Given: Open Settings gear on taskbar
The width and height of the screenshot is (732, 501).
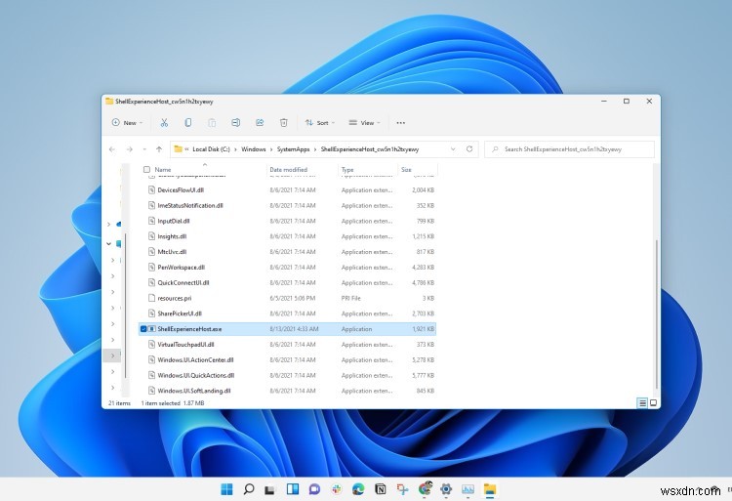Looking at the screenshot, I should click(446, 489).
